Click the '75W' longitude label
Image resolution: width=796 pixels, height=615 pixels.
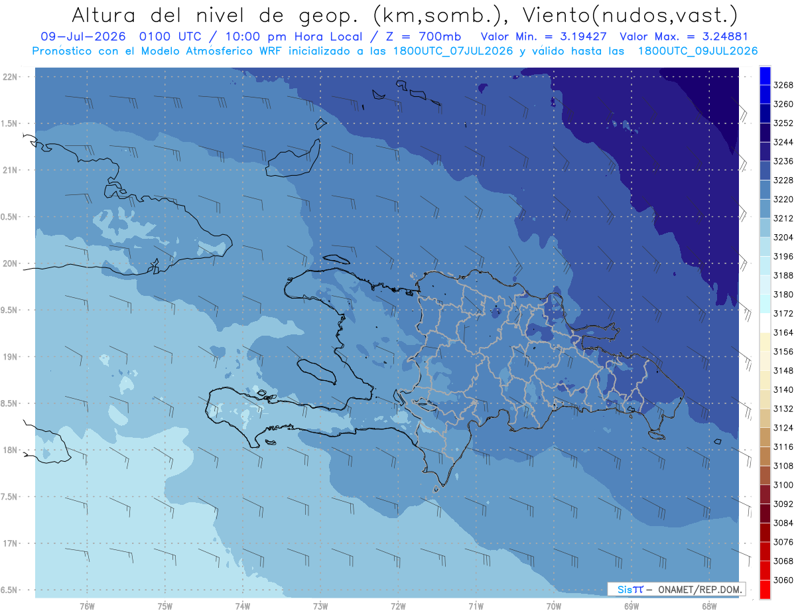pyautogui.click(x=165, y=606)
